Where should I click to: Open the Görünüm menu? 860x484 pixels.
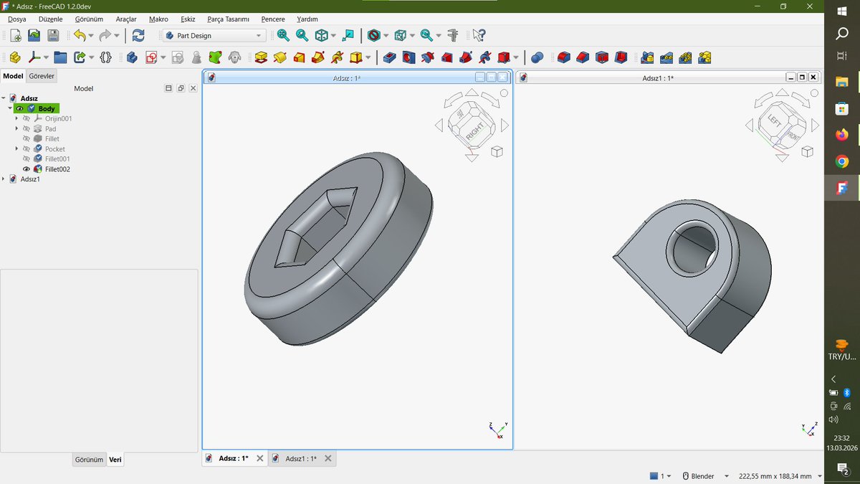pyautogui.click(x=89, y=19)
